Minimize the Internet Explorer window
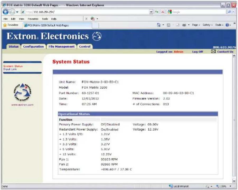238x190 pixels. point(223,5)
